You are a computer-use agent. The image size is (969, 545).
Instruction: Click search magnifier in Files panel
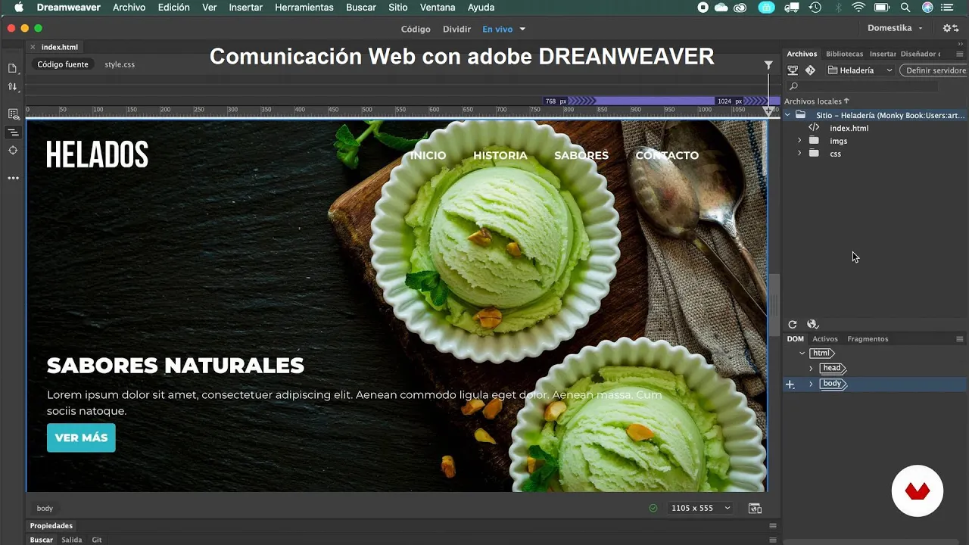click(x=793, y=86)
